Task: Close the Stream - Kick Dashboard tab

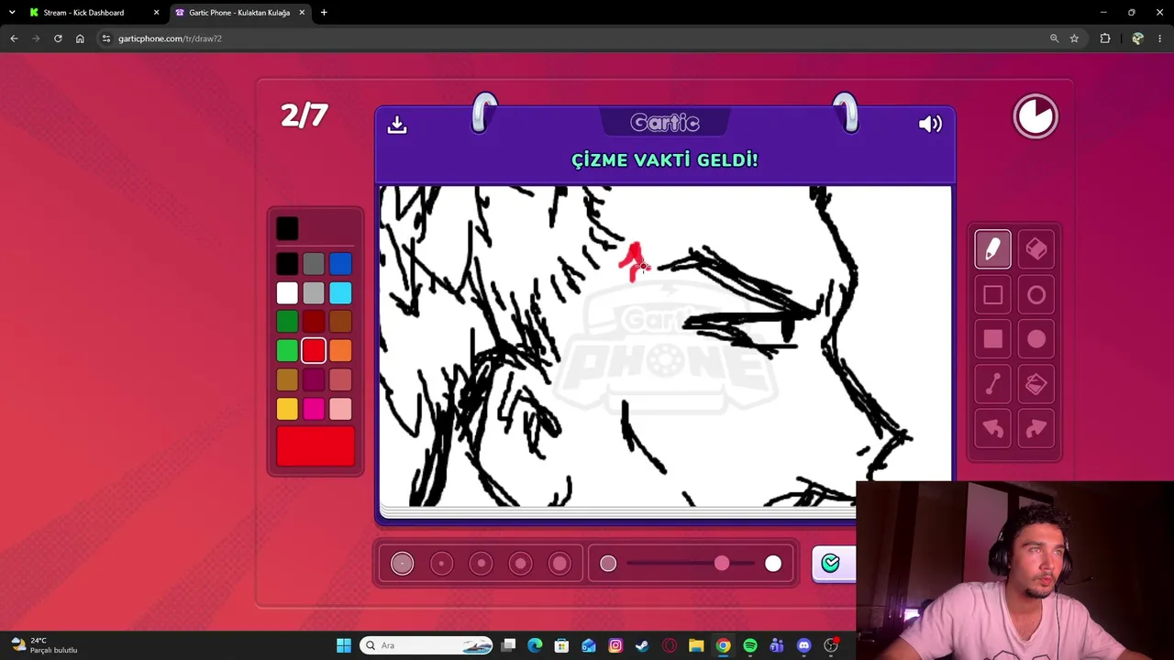Action: [x=156, y=13]
